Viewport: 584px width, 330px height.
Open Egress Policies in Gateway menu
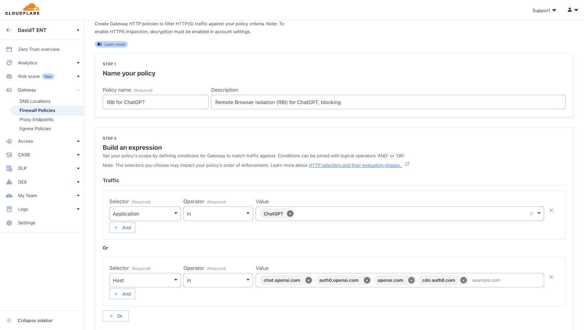tap(35, 129)
